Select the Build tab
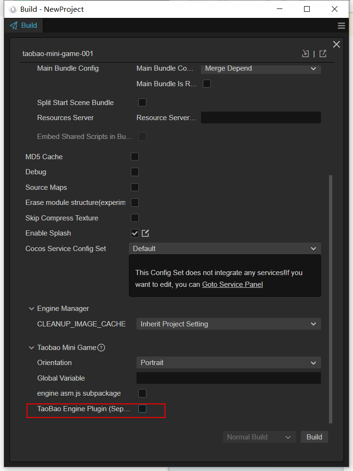This screenshot has height=471, width=353. (x=24, y=25)
